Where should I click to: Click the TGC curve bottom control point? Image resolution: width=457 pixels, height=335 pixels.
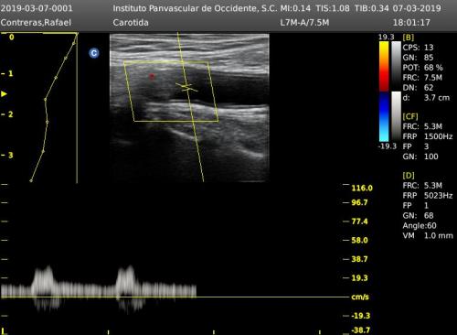tap(31, 180)
